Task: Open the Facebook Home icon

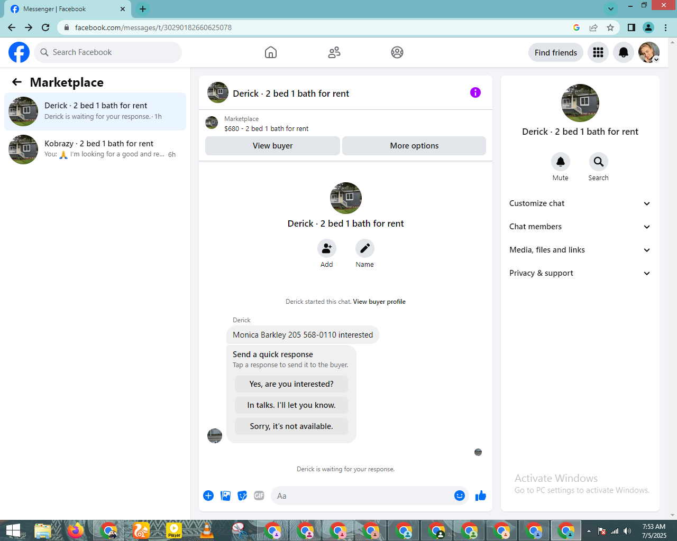Action: tap(271, 52)
